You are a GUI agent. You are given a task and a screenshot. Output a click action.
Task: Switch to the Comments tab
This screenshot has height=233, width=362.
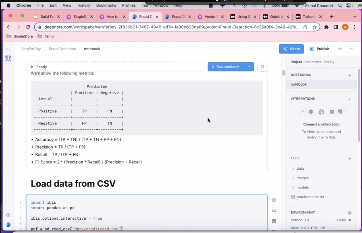(x=312, y=62)
